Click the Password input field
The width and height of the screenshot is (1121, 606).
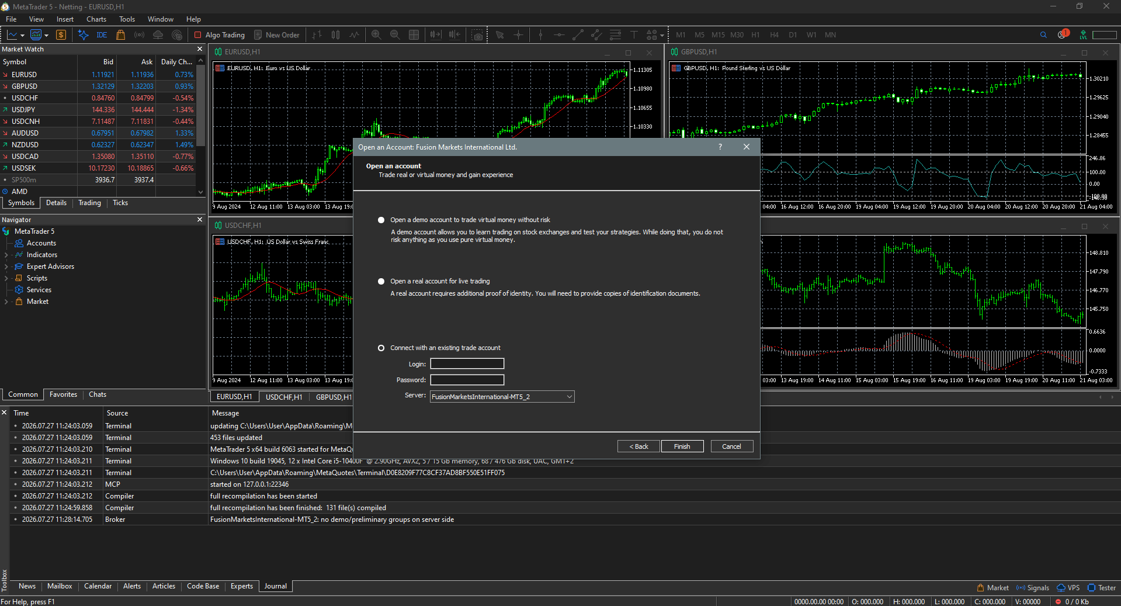[x=467, y=380]
